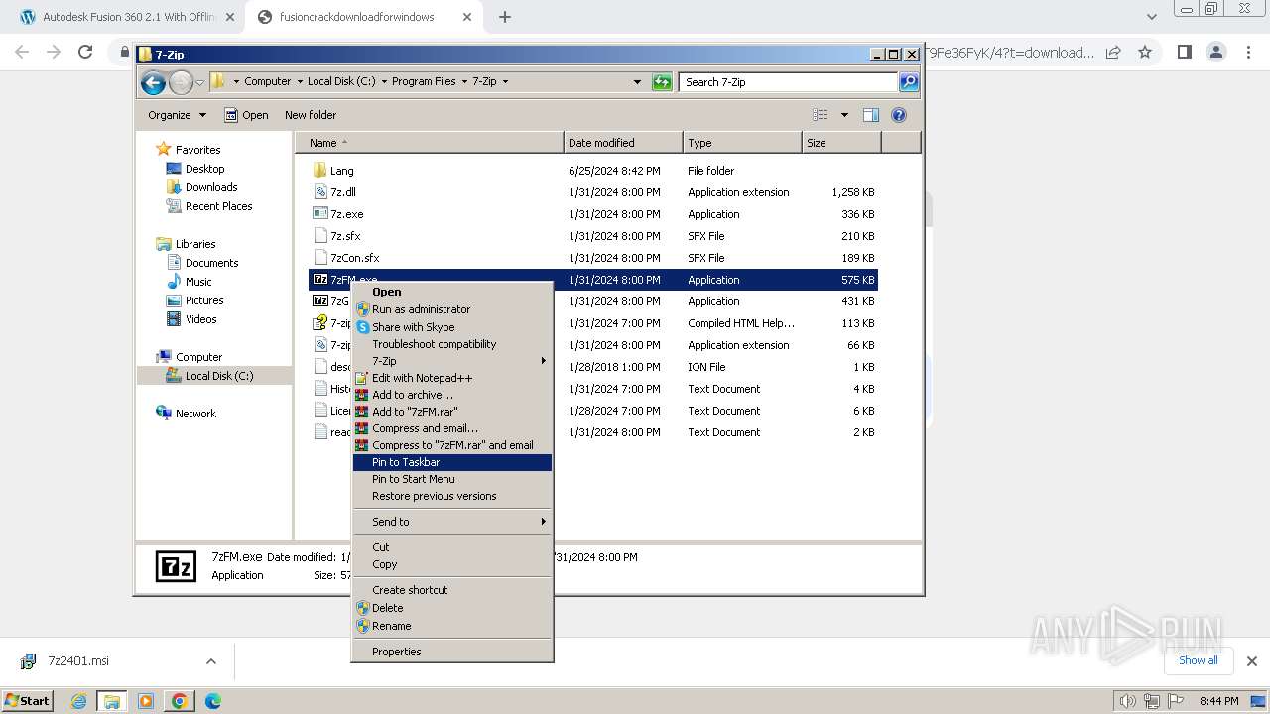The height and width of the screenshot is (714, 1270).
Task: Choose Open in context menu
Action: pyautogui.click(x=452, y=292)
